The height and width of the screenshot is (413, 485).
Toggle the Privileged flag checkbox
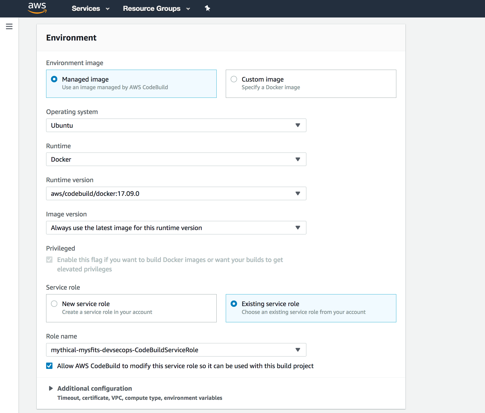pyautogui.click(x=49, y=260)
